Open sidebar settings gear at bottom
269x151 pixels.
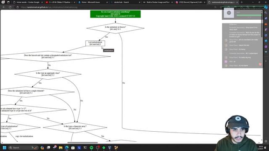point(266,141)
